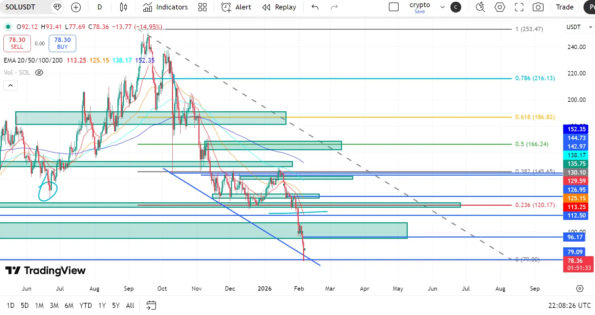Select the 3M time range

pyautogui.click(x=54, y=306)
